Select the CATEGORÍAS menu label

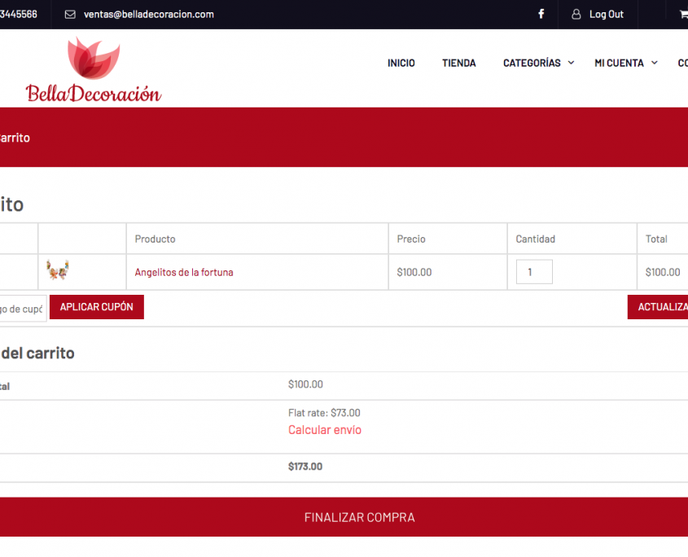click(x=532, y=64)
